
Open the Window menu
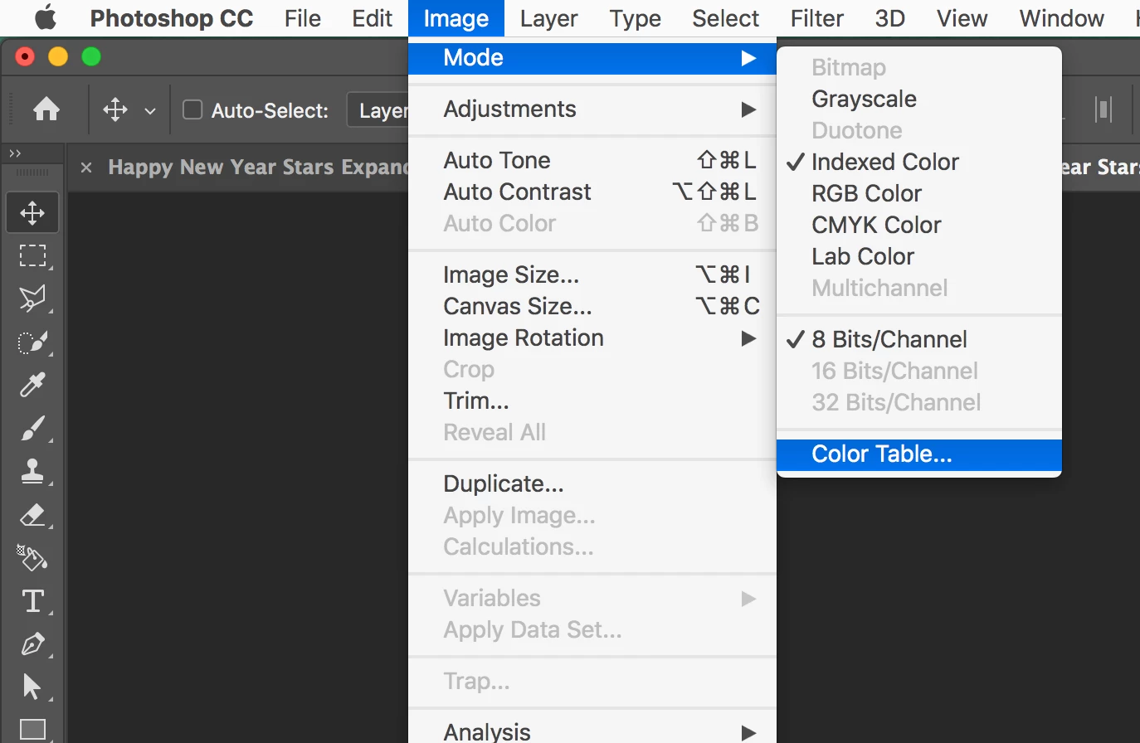click(x=1061, y=18)
